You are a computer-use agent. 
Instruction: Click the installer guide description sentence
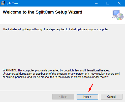tap(56, 29)
